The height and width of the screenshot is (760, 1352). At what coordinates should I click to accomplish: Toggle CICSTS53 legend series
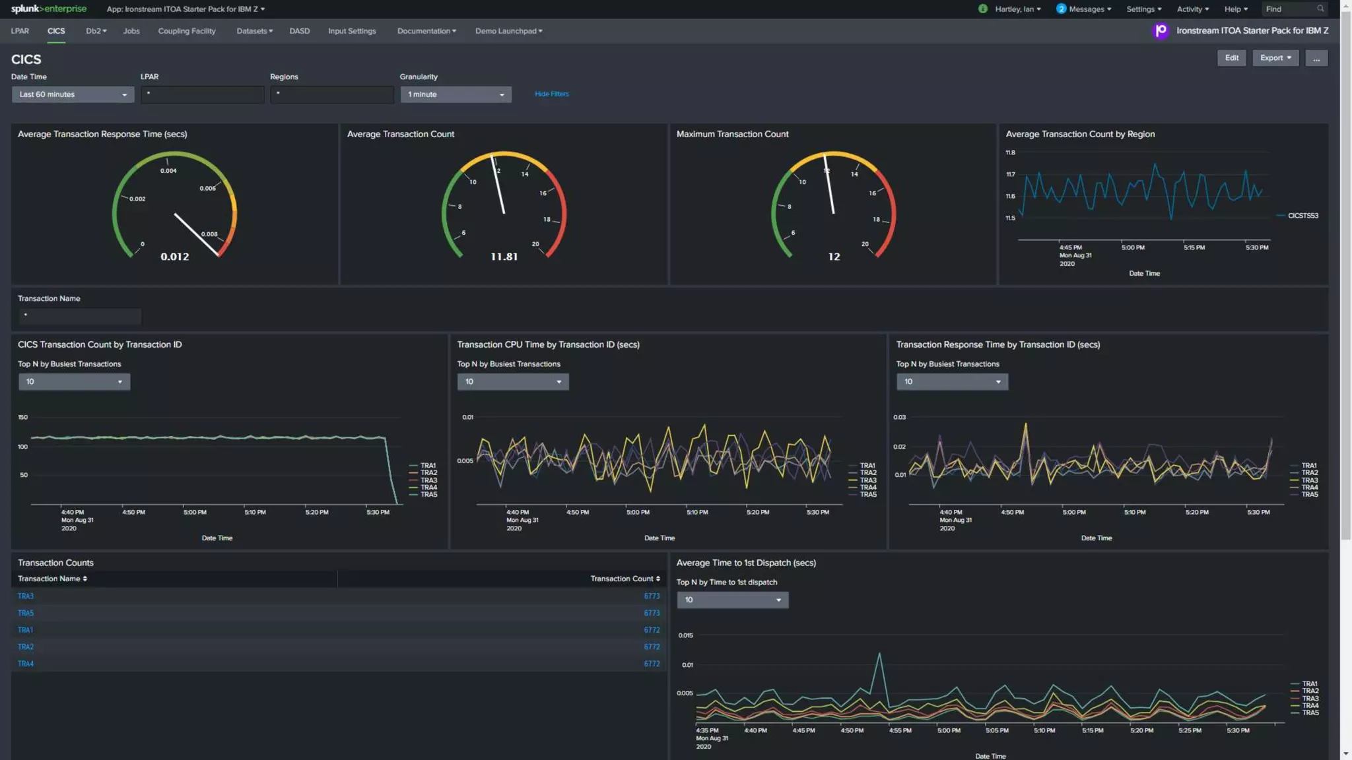(x=1302, y=216)
